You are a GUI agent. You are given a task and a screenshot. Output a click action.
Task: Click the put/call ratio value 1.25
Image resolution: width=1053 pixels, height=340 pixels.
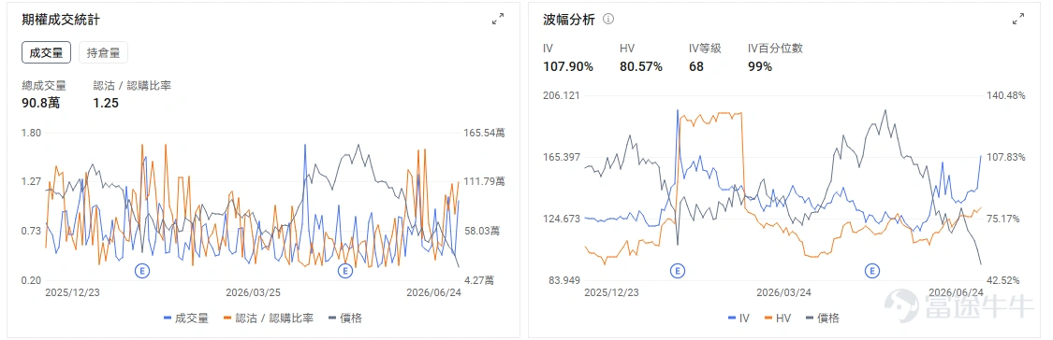pos(106,104)
